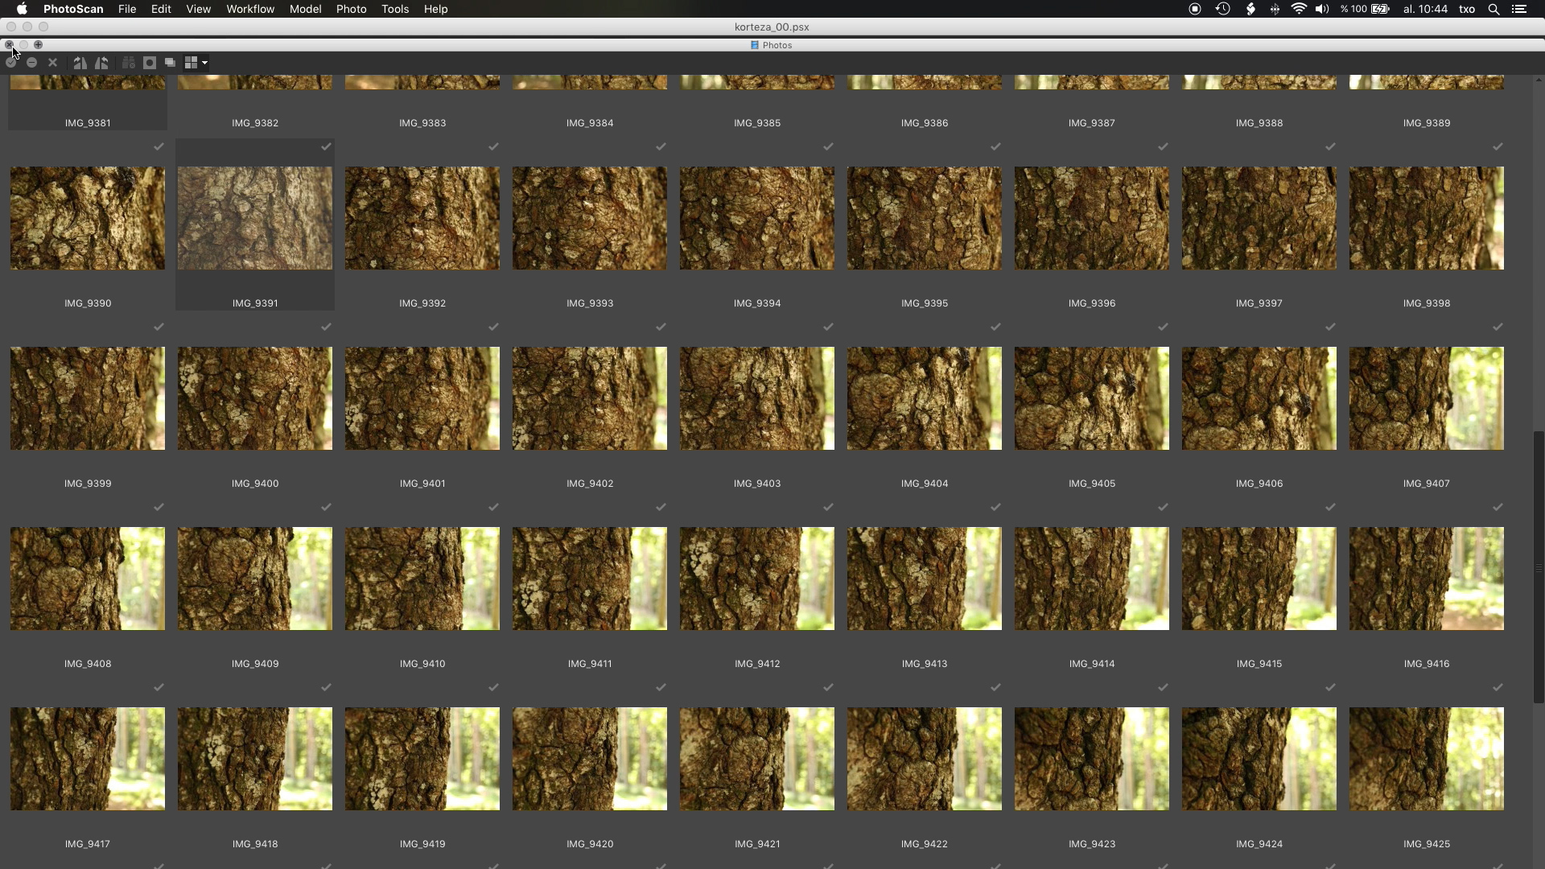Open the Photo menu

pos(351,9)
